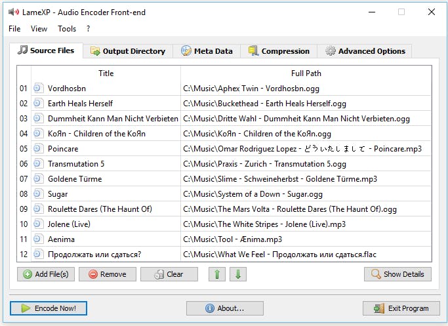Click the green down arrow move button
The width and height of the screenshot is (448, 326).
[x=237, y=274]
